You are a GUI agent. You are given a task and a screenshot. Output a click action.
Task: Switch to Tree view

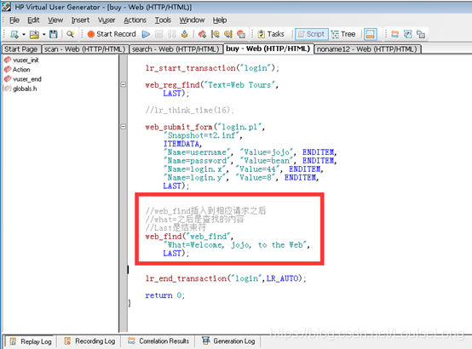(x=343, y=34)
